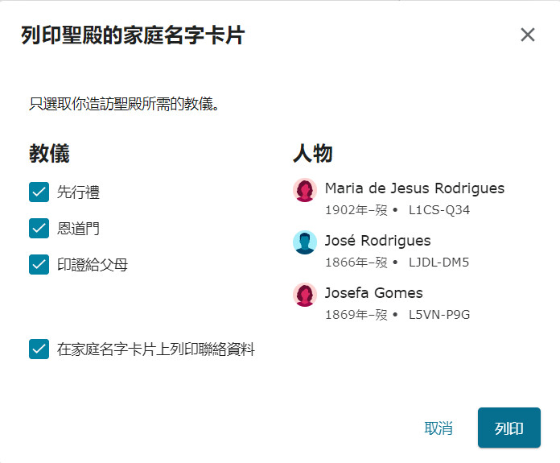Select the name Maria de Jesus Rodrigues

point(414,188)
